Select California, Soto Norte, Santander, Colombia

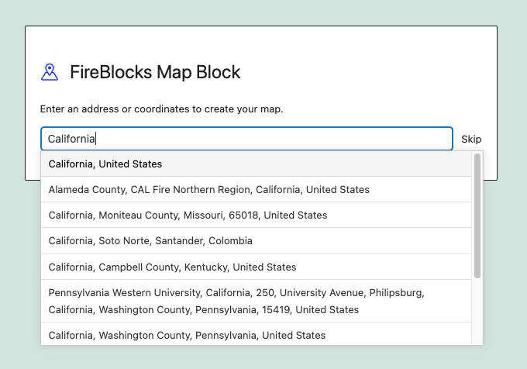[x=256, y=241]
